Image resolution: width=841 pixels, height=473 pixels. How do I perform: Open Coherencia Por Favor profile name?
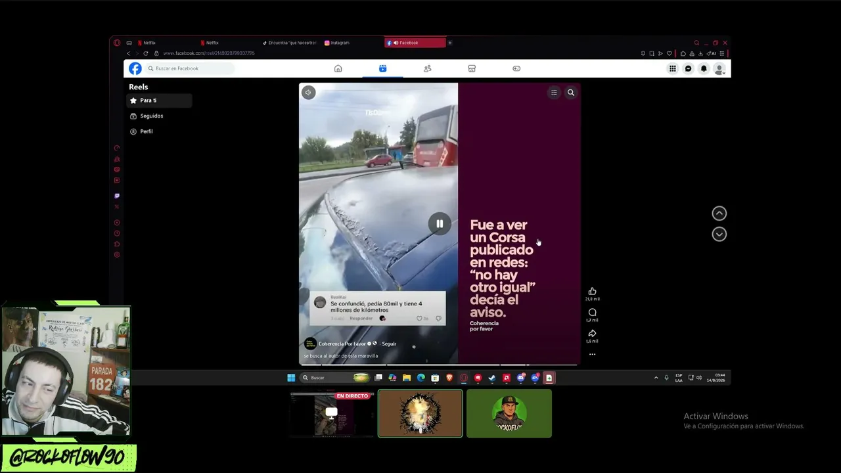tap(342, 344)
